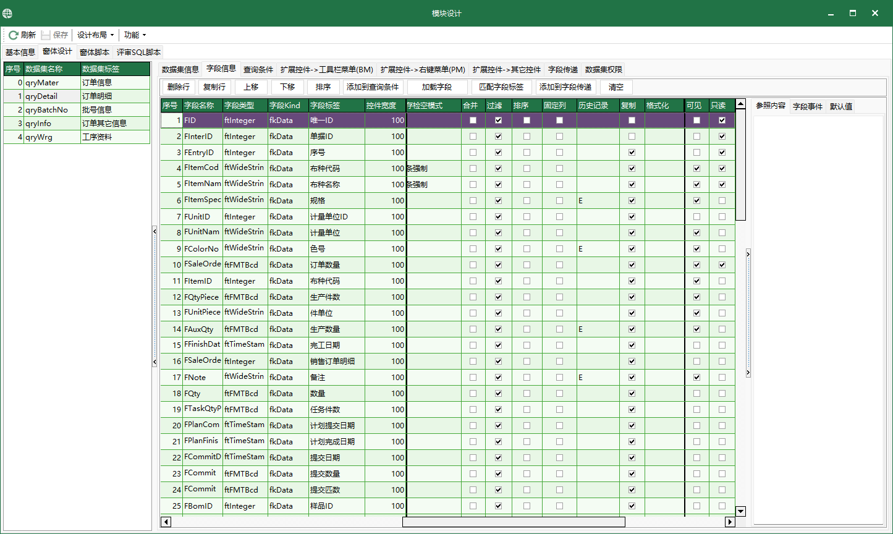Click the Refresh (刷新) toolbar icon
893x534 pixels.
pos(14,35)
